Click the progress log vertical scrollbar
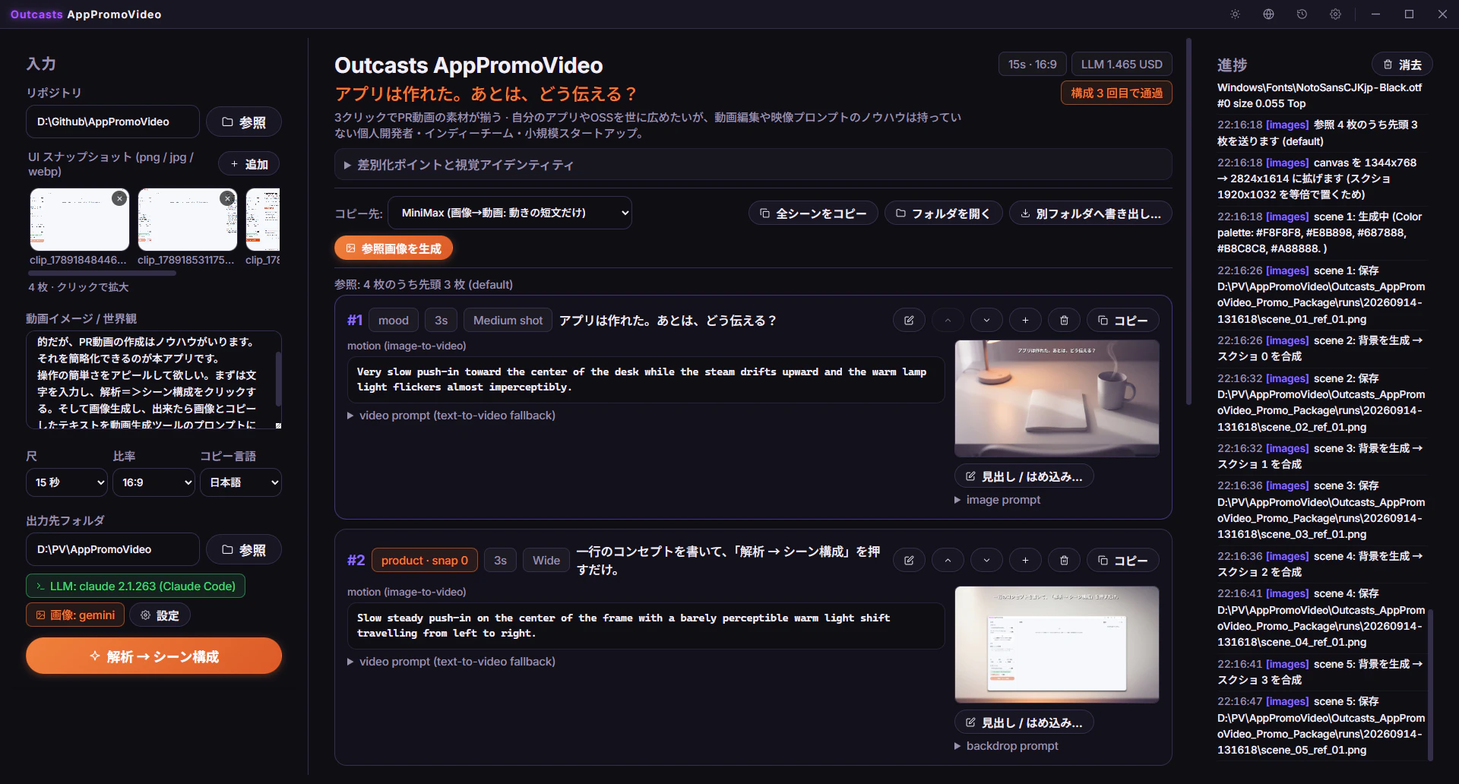 (x=1431, y=684)
